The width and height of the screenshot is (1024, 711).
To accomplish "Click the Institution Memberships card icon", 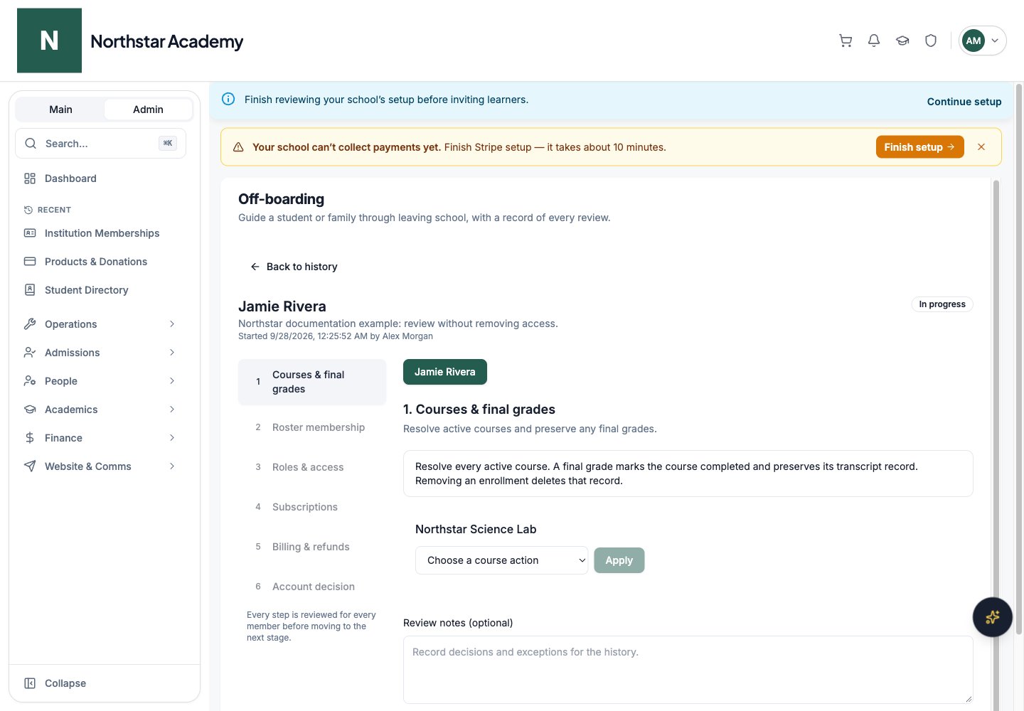I will (30, 233).
